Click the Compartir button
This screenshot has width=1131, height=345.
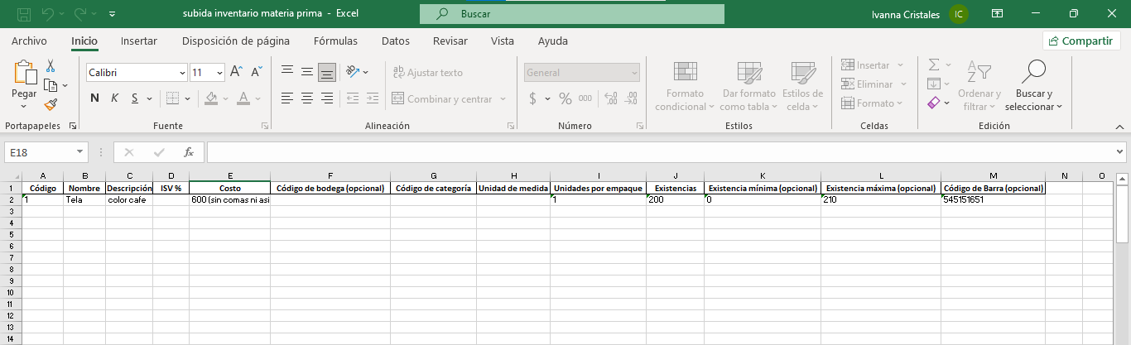point(1081,41)
